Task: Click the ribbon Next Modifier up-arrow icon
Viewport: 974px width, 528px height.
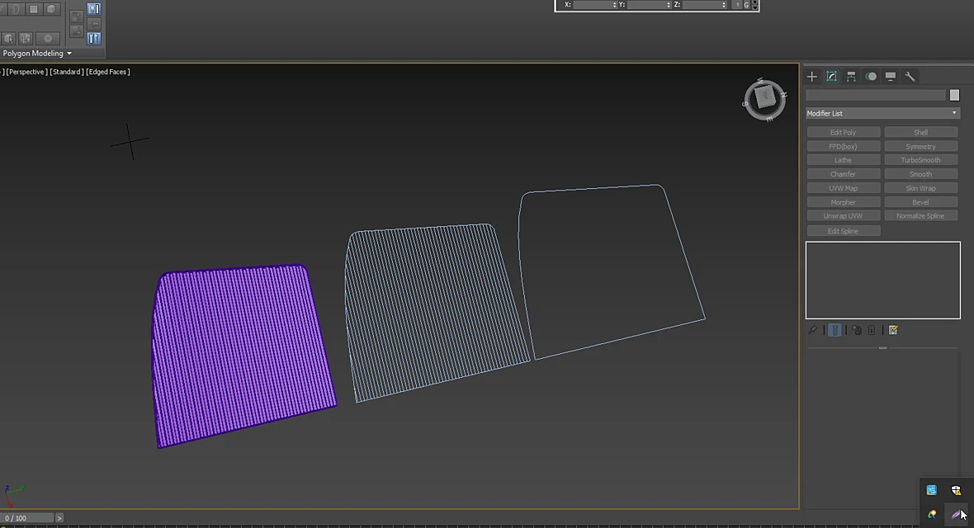Action: [77, 16]
